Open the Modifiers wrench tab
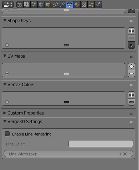Viewport: 139px width, 170px height. click(62, 5)
